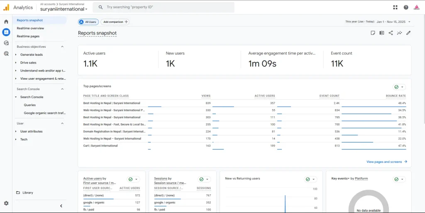Open the Google apps grid icon
The height and width of the screenshot is (213, 425).
tap(395, 7)
